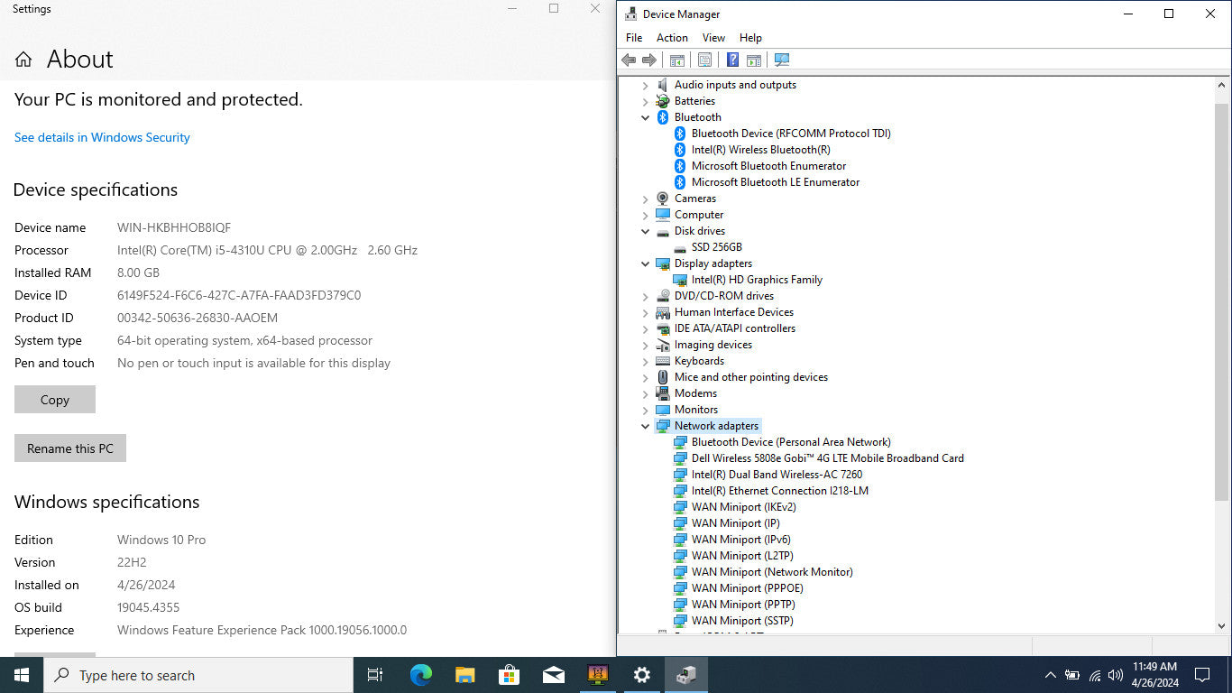1232x693 pixels.
Task: Open Mail app from the taskbar
Action: click(553, 675)
